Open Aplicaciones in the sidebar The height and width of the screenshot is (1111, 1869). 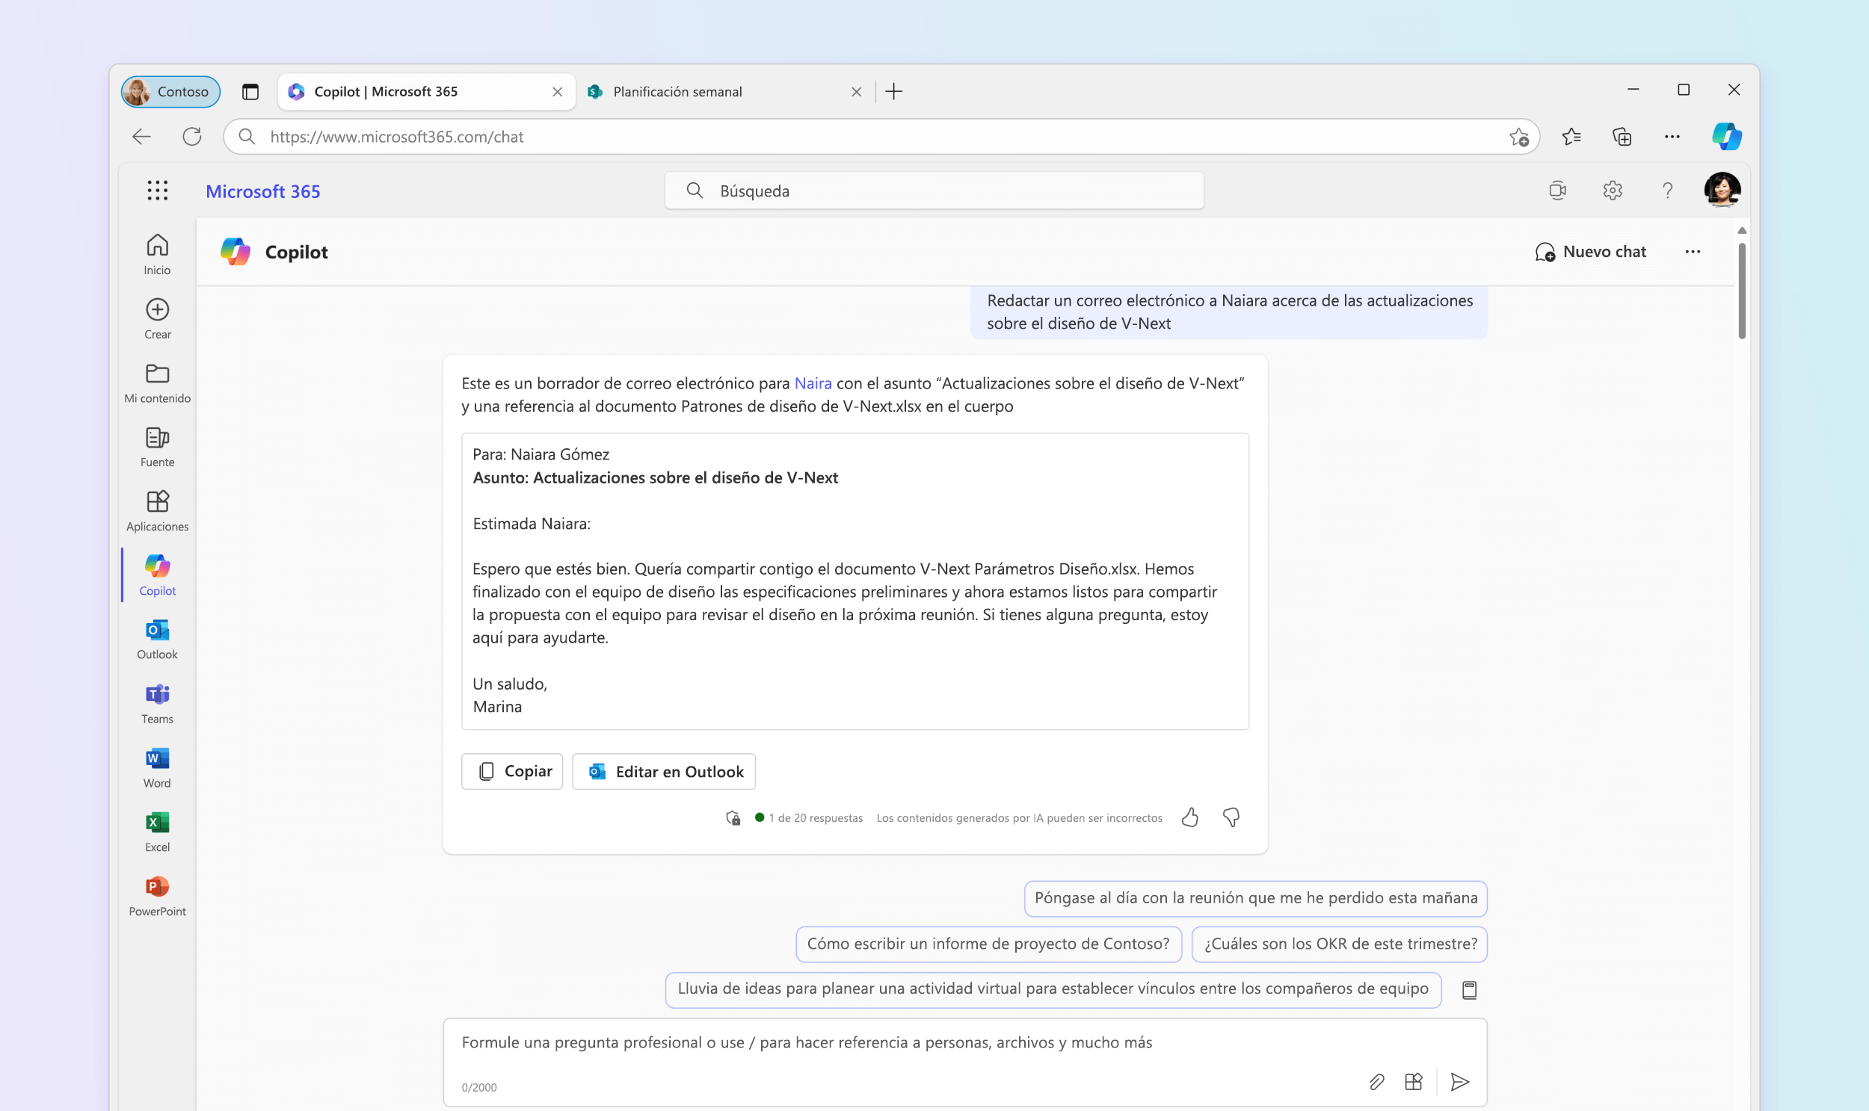pyautogui.click(x=157, y=511)
